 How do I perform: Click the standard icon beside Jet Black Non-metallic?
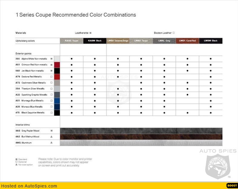tap(51, 71)
